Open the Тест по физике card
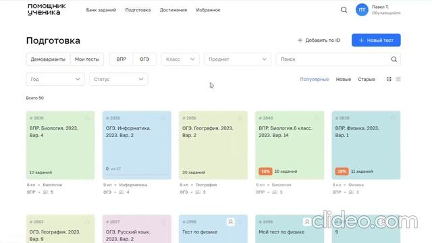Viewport: 432px width, 243px height. tap(213, 229)
